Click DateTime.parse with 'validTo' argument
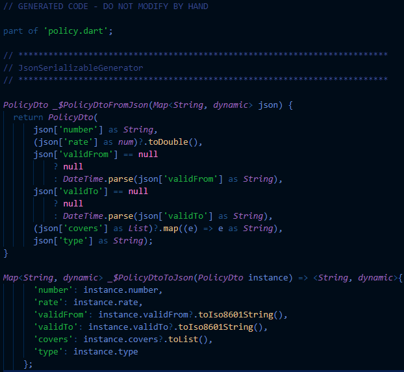The image size is (404, 372). [166, 216]
